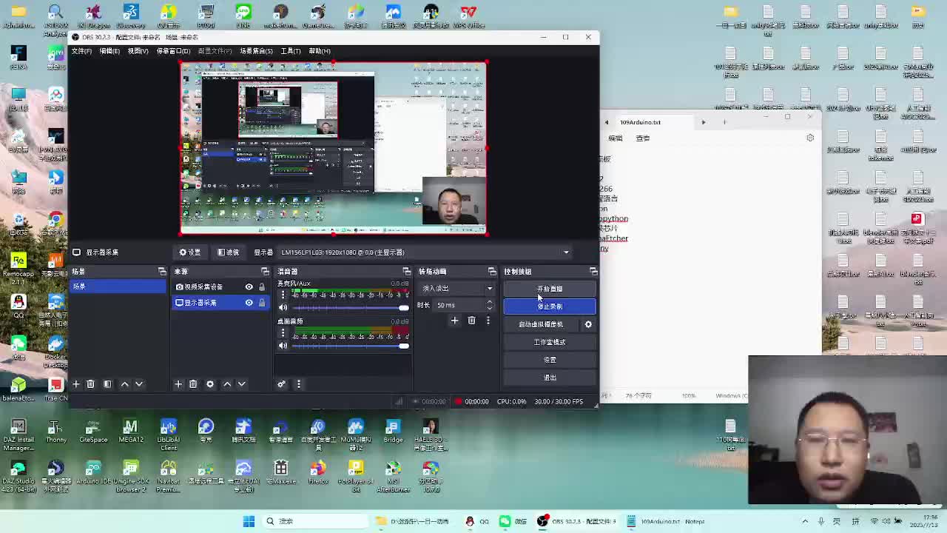Remove the transition with the trash icon

tap(471, 321)
